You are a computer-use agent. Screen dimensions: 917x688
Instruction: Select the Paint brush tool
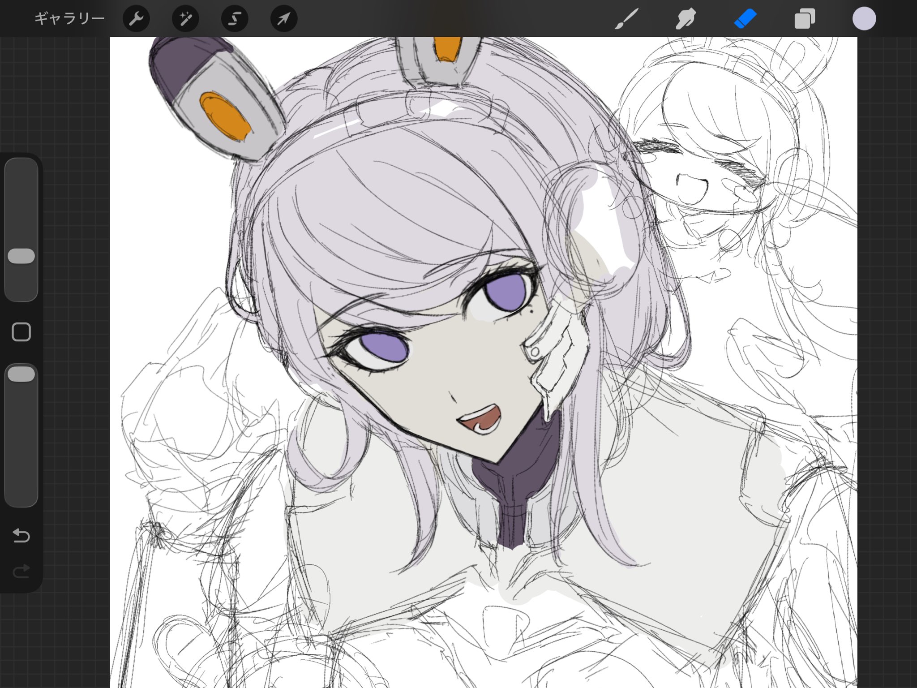click(x=626, y=19)
